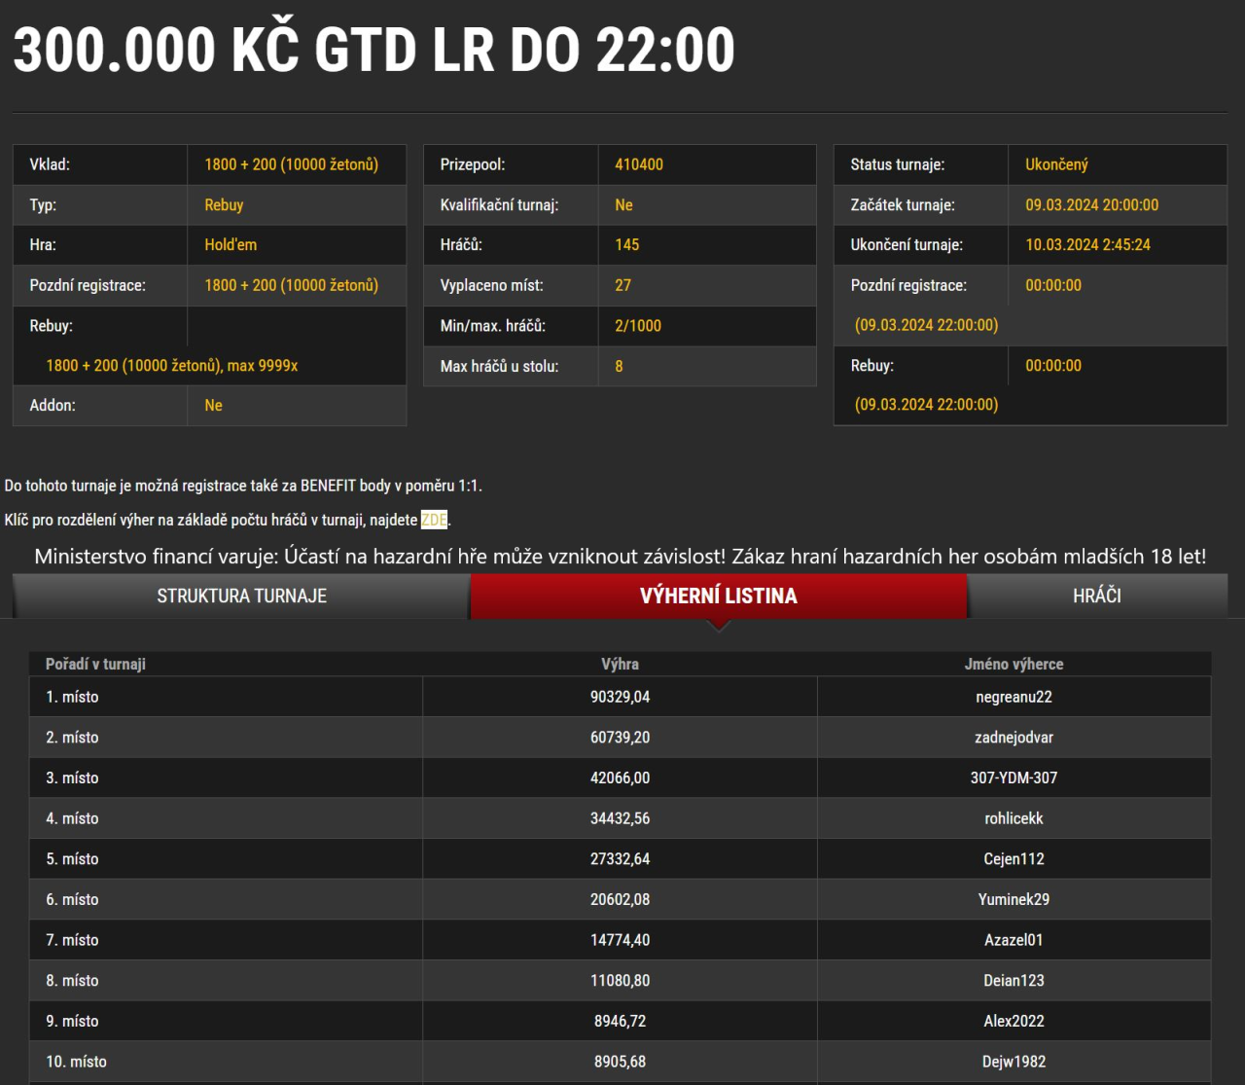The image size is (1245, 1085).
Task: Click the prize 11080,80
Action: pyautogui.click(x=620, y=981)
